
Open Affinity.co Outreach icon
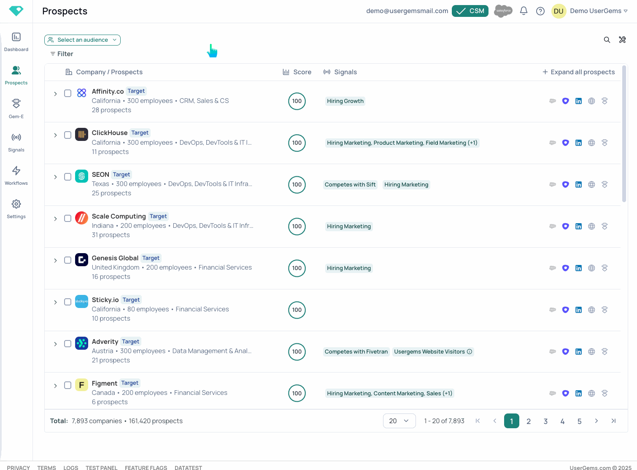[x=566, y=101]
